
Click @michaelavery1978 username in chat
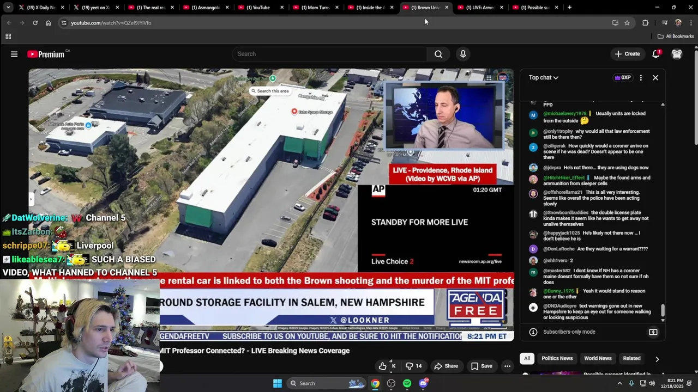click(x=565, y=114)
